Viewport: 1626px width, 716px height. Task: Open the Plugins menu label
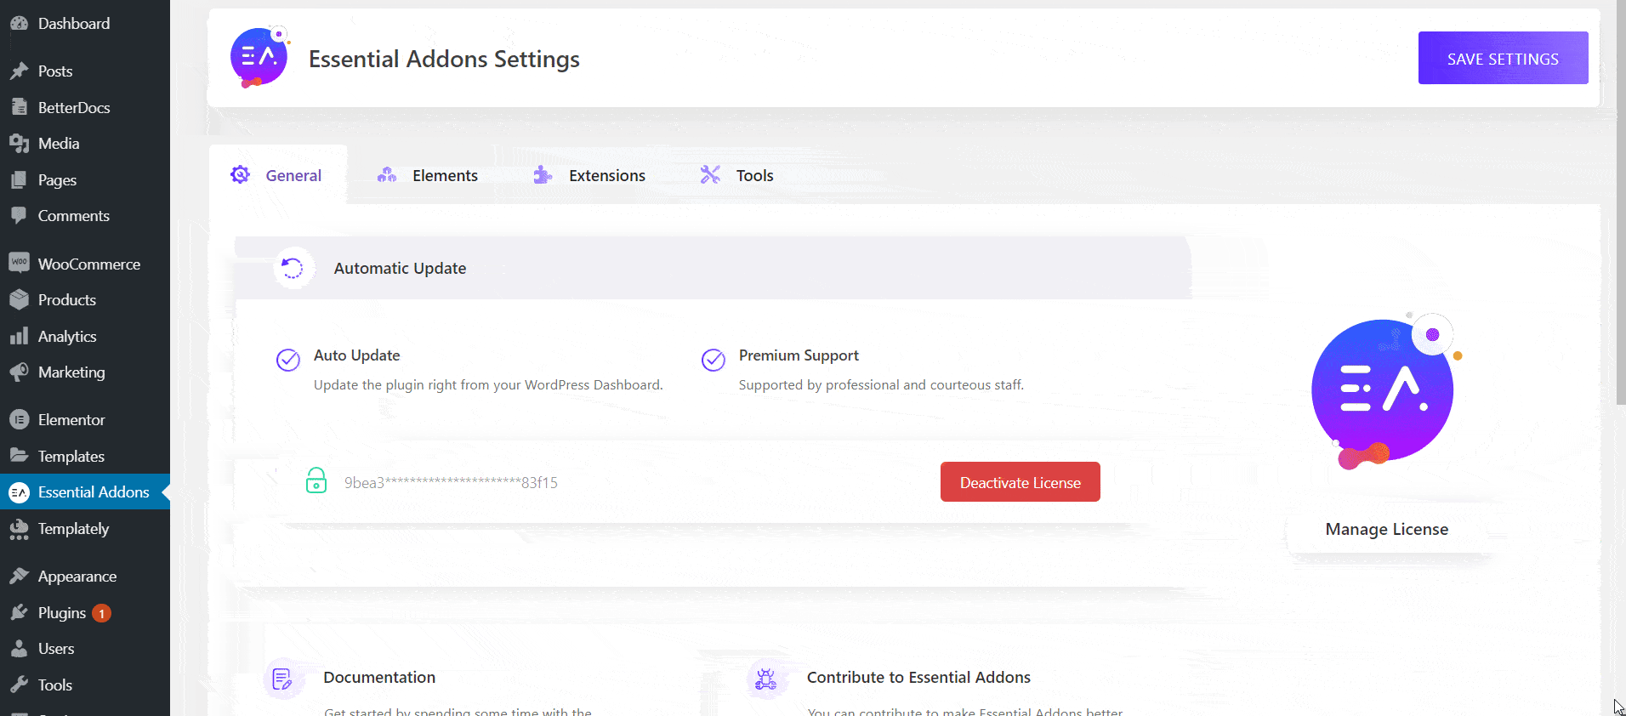[62, 613]
